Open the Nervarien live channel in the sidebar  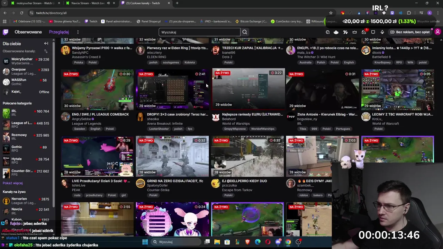click(x=26, y=201)
